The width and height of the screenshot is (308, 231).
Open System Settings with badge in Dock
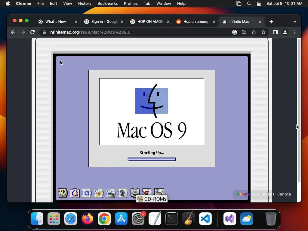138,219
